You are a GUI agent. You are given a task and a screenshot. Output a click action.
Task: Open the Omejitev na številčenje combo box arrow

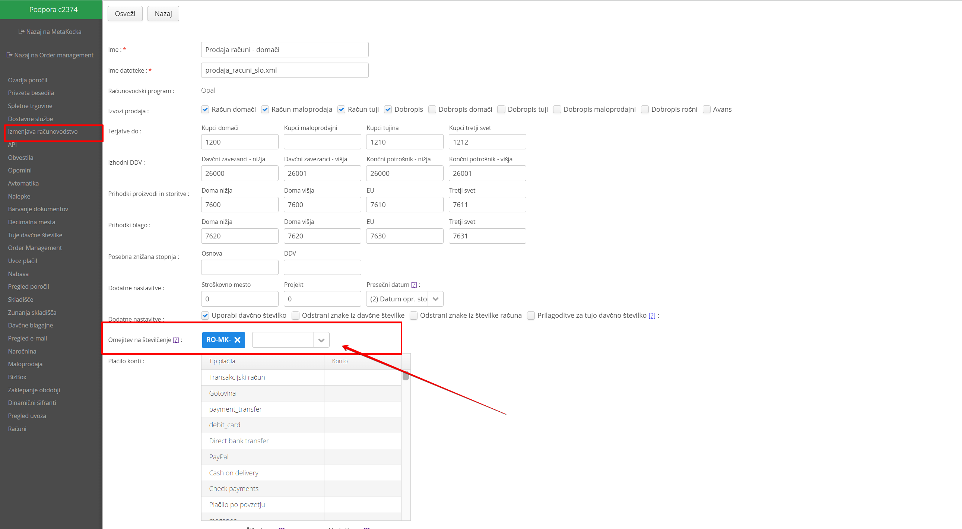click(321, 340)
